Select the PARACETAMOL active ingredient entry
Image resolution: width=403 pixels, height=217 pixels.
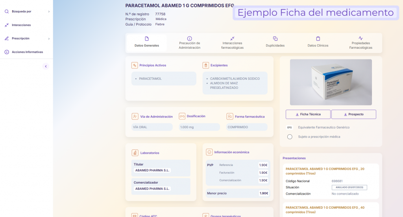click(150, 79)
